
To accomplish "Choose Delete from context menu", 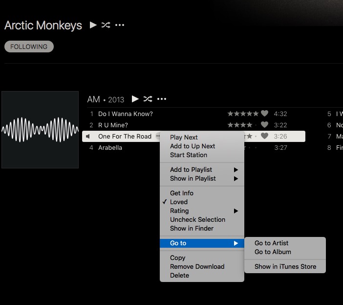I will tap(202, 276).
